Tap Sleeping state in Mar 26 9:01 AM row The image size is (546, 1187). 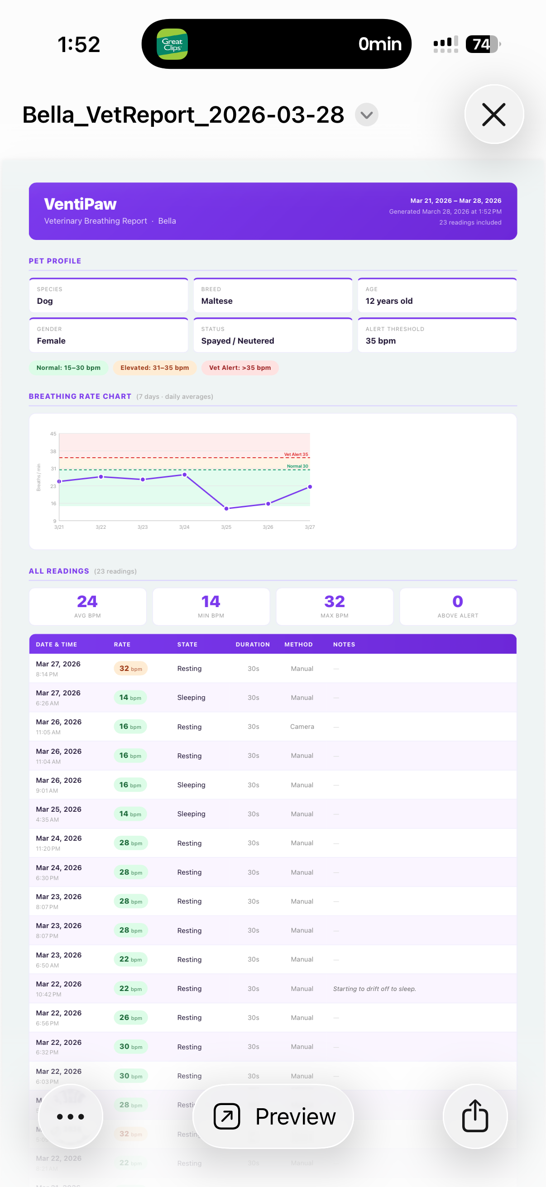191,785
